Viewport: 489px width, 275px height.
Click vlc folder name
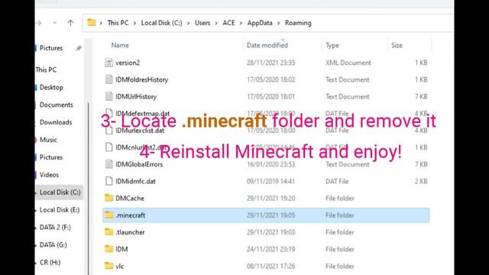tap(120, 266)
